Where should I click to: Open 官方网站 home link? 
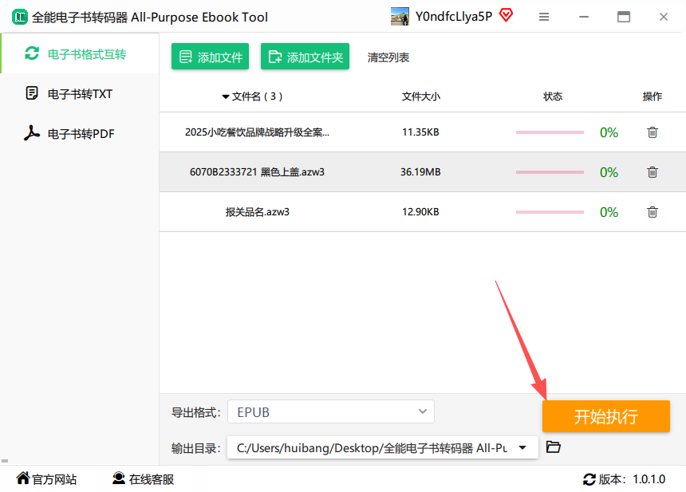[x=46, y=479]
